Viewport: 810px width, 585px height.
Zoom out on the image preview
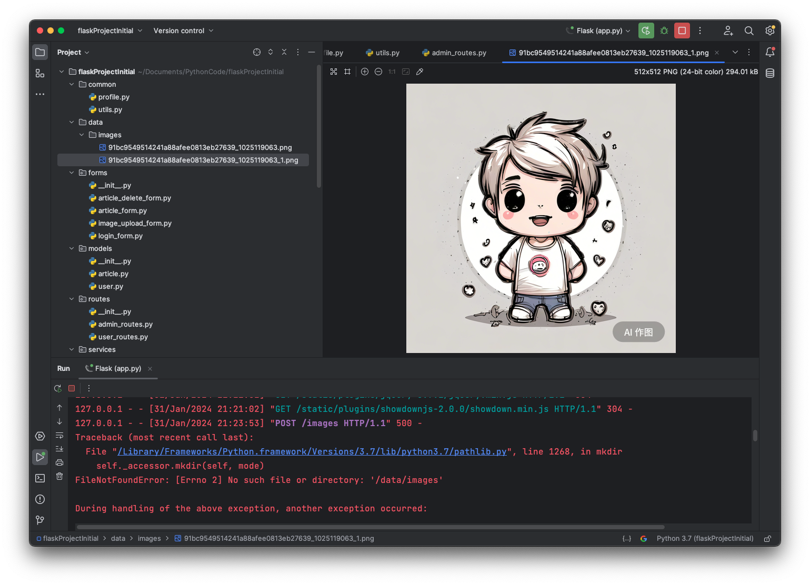click(x=378, y=72)
